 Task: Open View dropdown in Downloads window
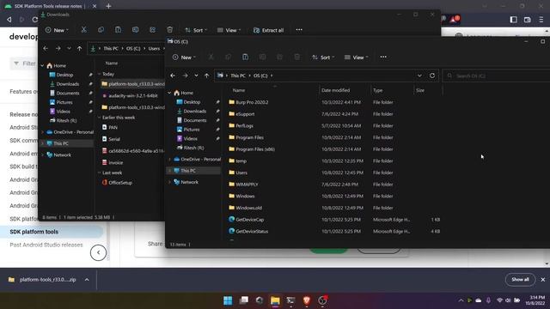point(229,30)
